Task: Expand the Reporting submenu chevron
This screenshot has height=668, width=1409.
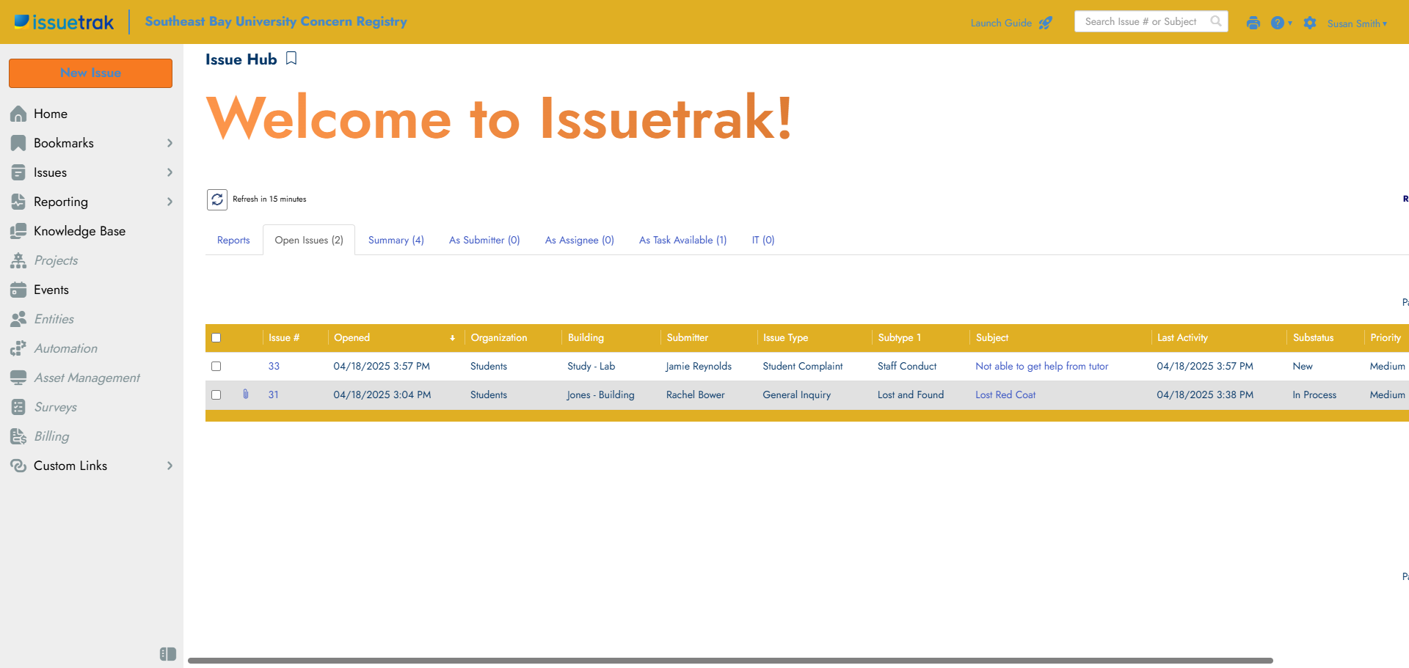Action: tap(170, 202)
